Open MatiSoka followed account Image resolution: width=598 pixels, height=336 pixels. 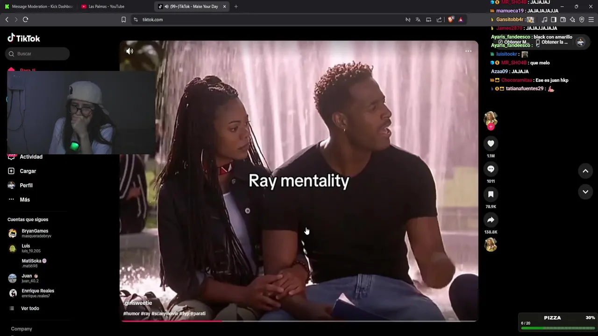34,263
